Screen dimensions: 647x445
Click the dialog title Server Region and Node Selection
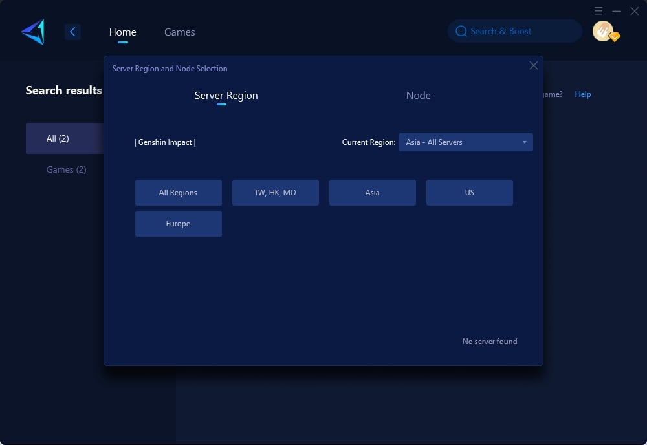(170, 69)
